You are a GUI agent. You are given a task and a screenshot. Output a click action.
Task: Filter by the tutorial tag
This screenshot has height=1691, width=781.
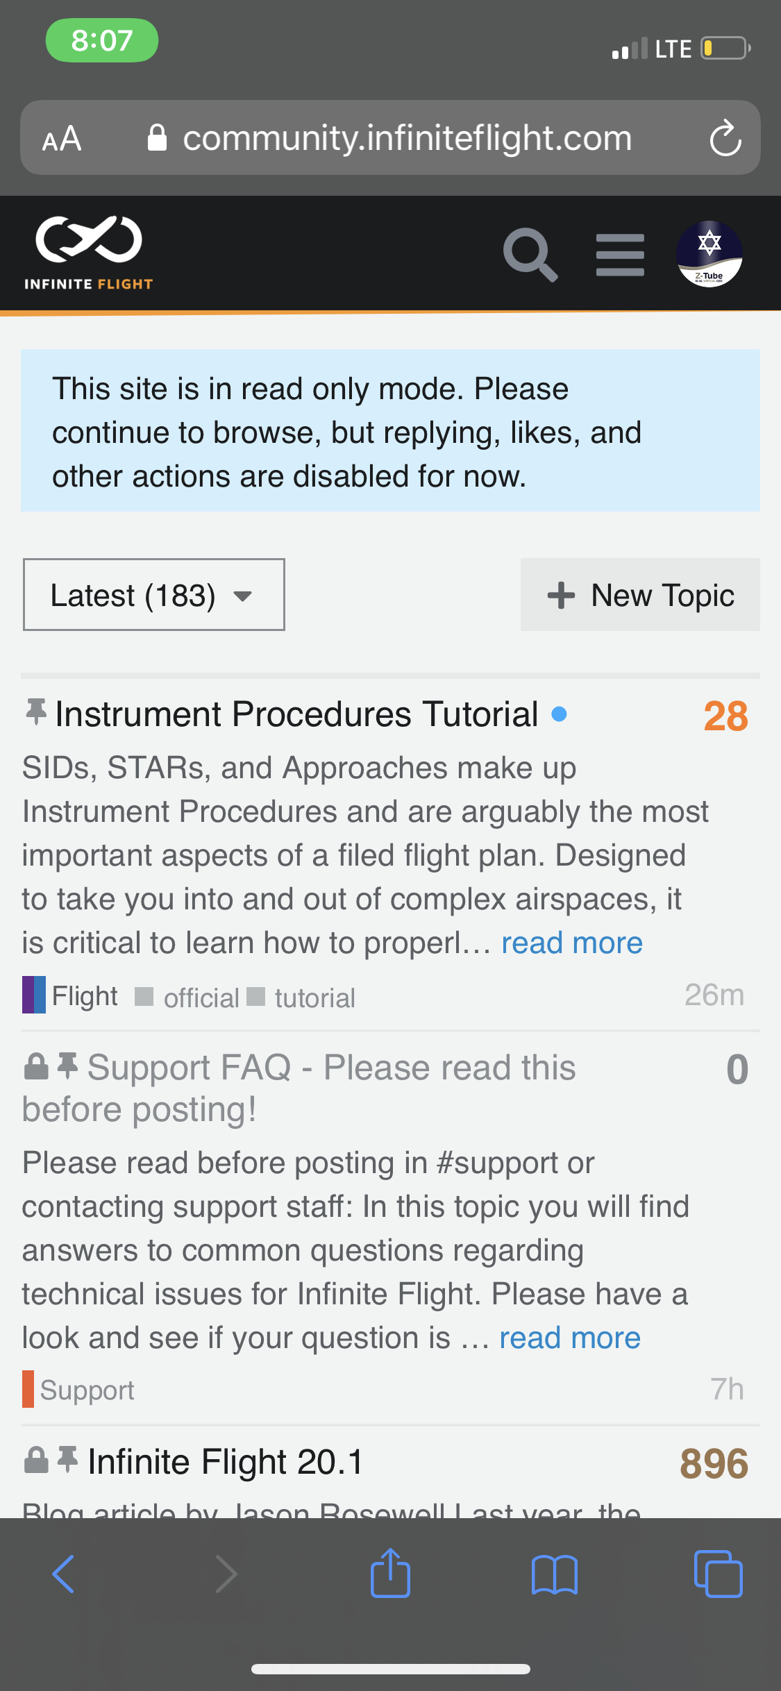tap(314, 998)
